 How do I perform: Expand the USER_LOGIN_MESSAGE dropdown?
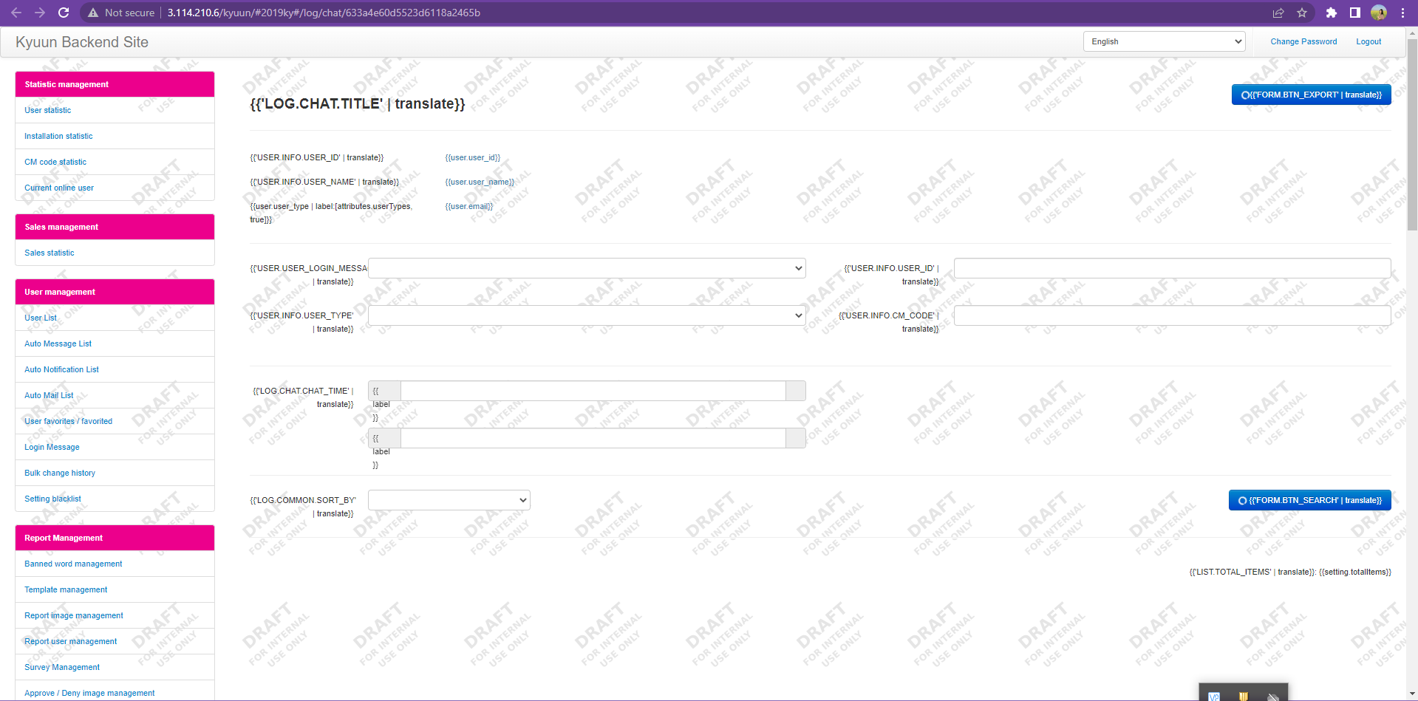[587, 268]
